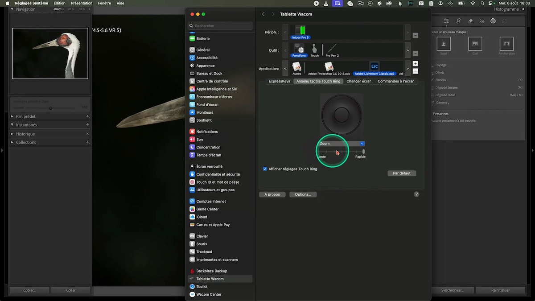The height and width of the screenshot is (301, 535).
Task: Click Réinitialiser button in Lightroom
Action: [x=501, y=290]
